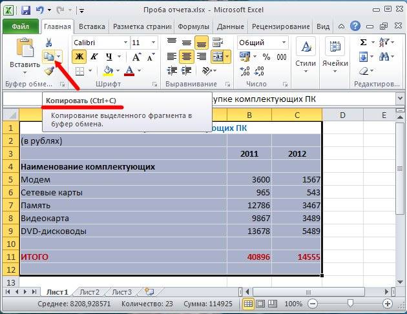
Task: Decrease font size with small A icon
Action: click(151, 57)
